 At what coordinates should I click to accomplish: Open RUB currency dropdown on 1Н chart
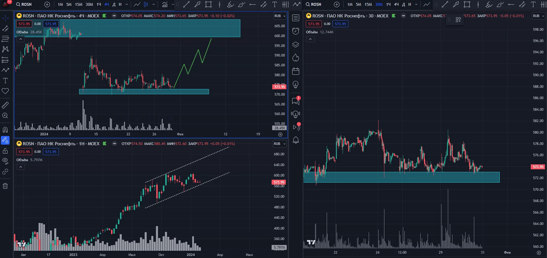click(280, 144)
